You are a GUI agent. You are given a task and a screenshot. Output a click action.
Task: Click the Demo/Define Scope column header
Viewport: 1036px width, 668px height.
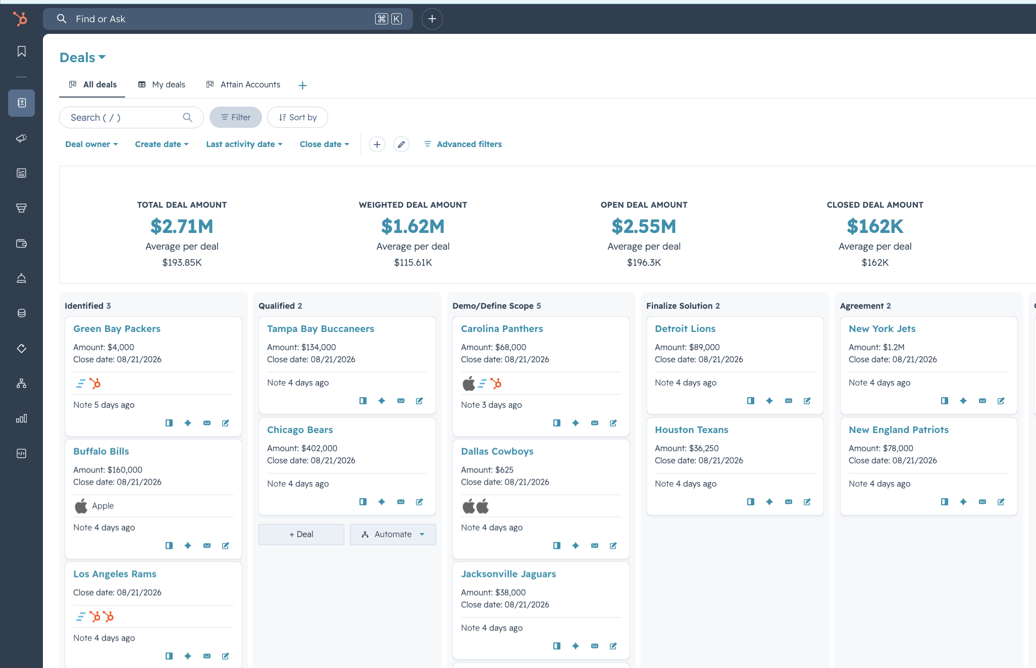[497, 306]
